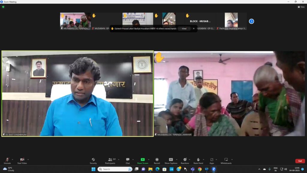This screenshot has height=173, width=307.
Task: Toggle Show Captions
Action: [171, 161]
